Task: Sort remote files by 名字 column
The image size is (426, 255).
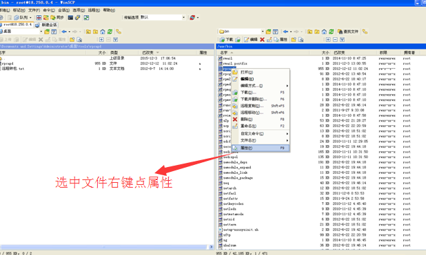Action: (263, 52)
